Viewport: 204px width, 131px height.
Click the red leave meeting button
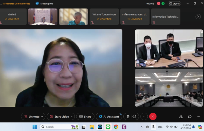pyautogui.click(x=153, y=117)
